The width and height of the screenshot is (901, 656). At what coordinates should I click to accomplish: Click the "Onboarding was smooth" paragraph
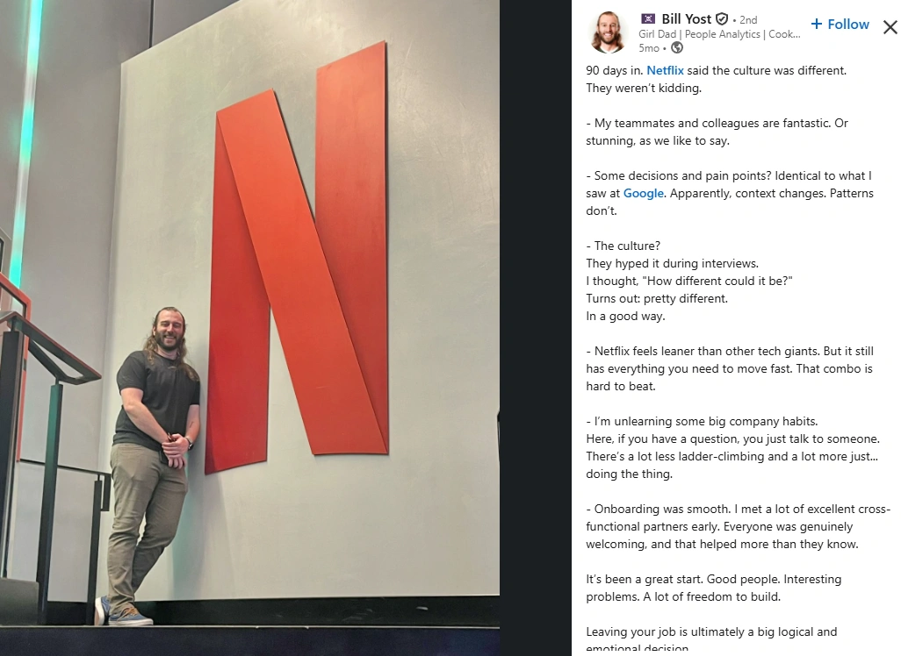pyautogui.click(x=739, y=526)
